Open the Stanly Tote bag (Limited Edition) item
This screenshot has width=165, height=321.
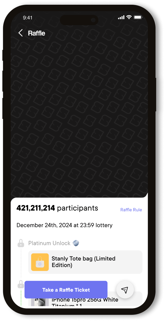click(x=85, y=262)
